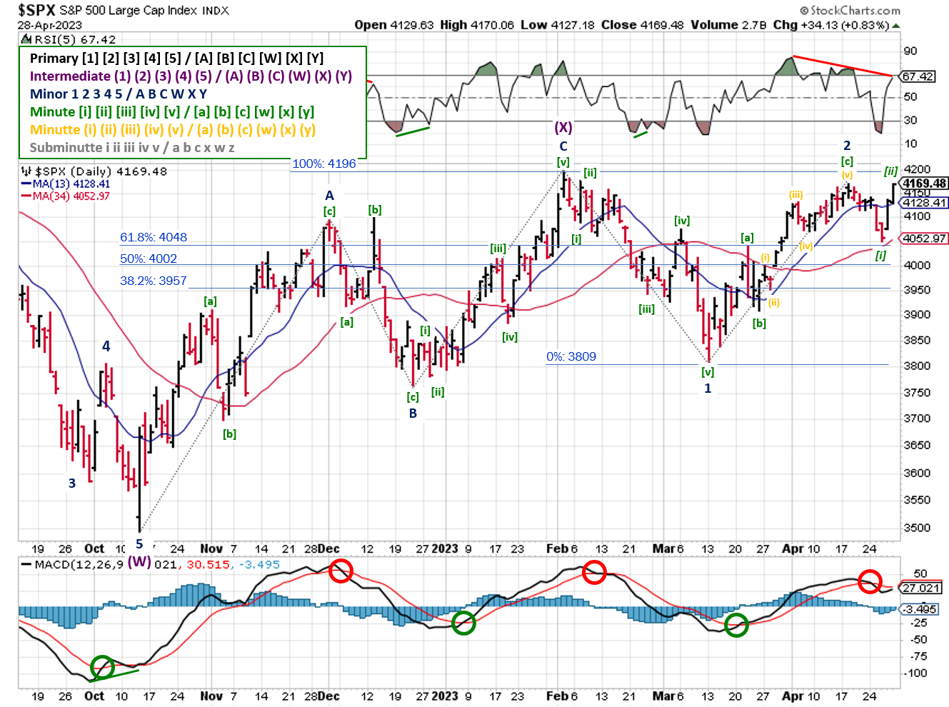949x707 pixels.
Task: Click the 38.2%: 3957 Fibonacci level label
Action: click(154, 281)
